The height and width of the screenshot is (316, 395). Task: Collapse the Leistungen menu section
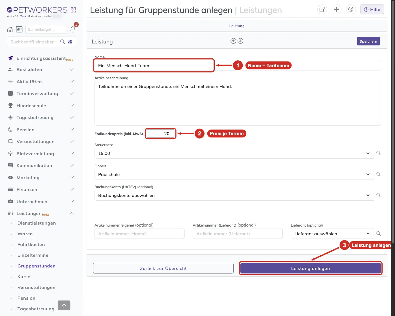(41, 214)
